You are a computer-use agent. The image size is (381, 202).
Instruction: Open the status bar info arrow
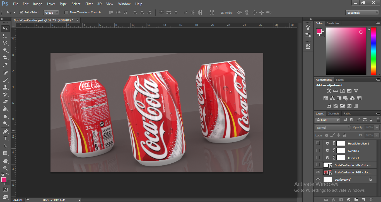[79, 200]
